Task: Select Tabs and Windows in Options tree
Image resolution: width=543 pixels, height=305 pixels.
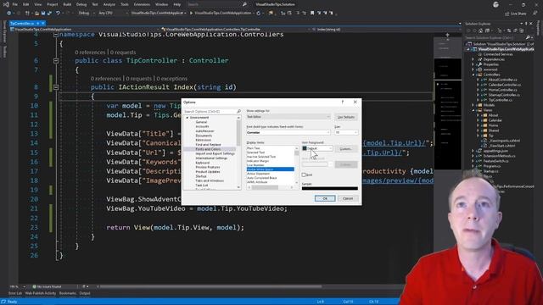Action: (210, 180)
